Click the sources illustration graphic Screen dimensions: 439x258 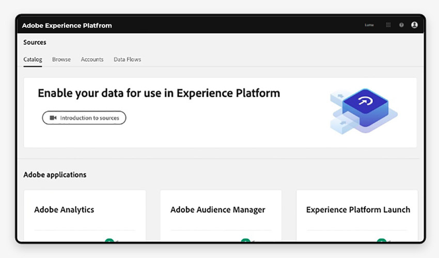coord(364,111)
